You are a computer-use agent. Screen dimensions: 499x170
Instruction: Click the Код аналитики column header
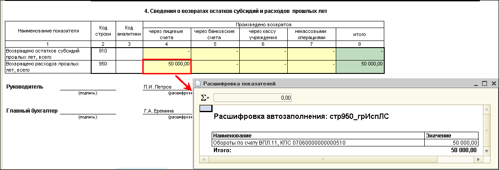coord(129,31)
